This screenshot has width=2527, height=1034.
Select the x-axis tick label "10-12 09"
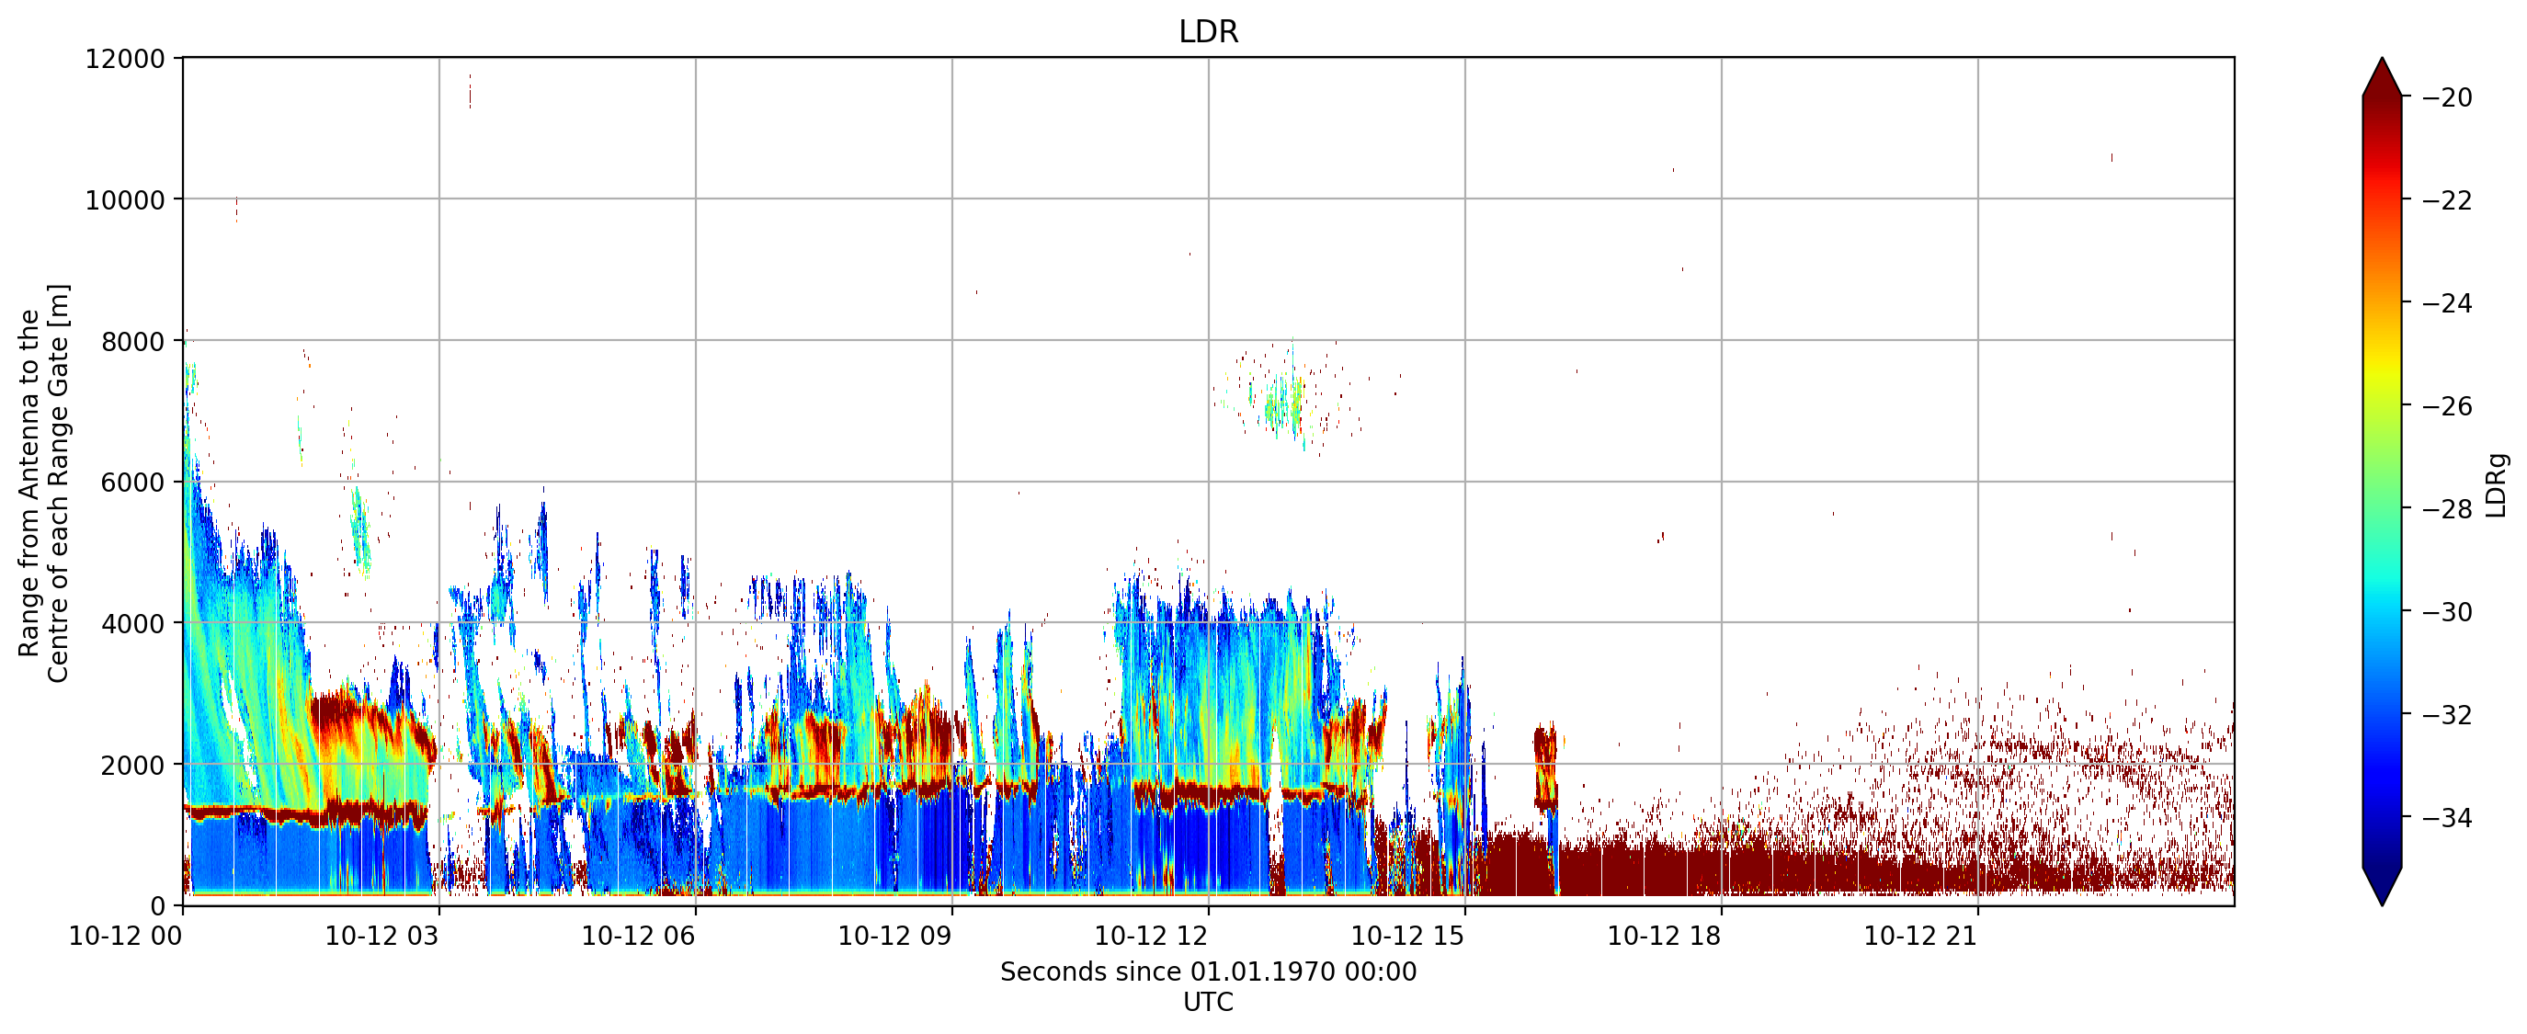894,936
